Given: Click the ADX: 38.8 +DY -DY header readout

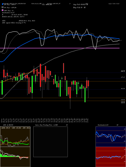Looking at the screenshot, I should click(16, 128).
